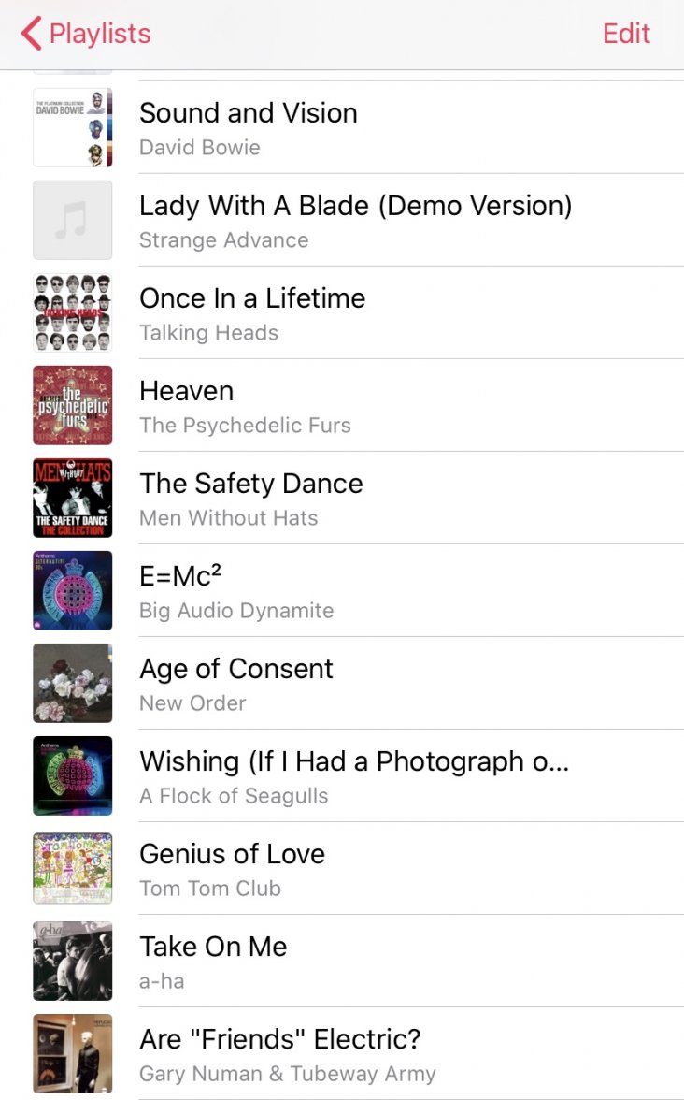Tap the placeholder music note artwork
The width and height of the screenshot is (684, 1100).
coord(73,220)
